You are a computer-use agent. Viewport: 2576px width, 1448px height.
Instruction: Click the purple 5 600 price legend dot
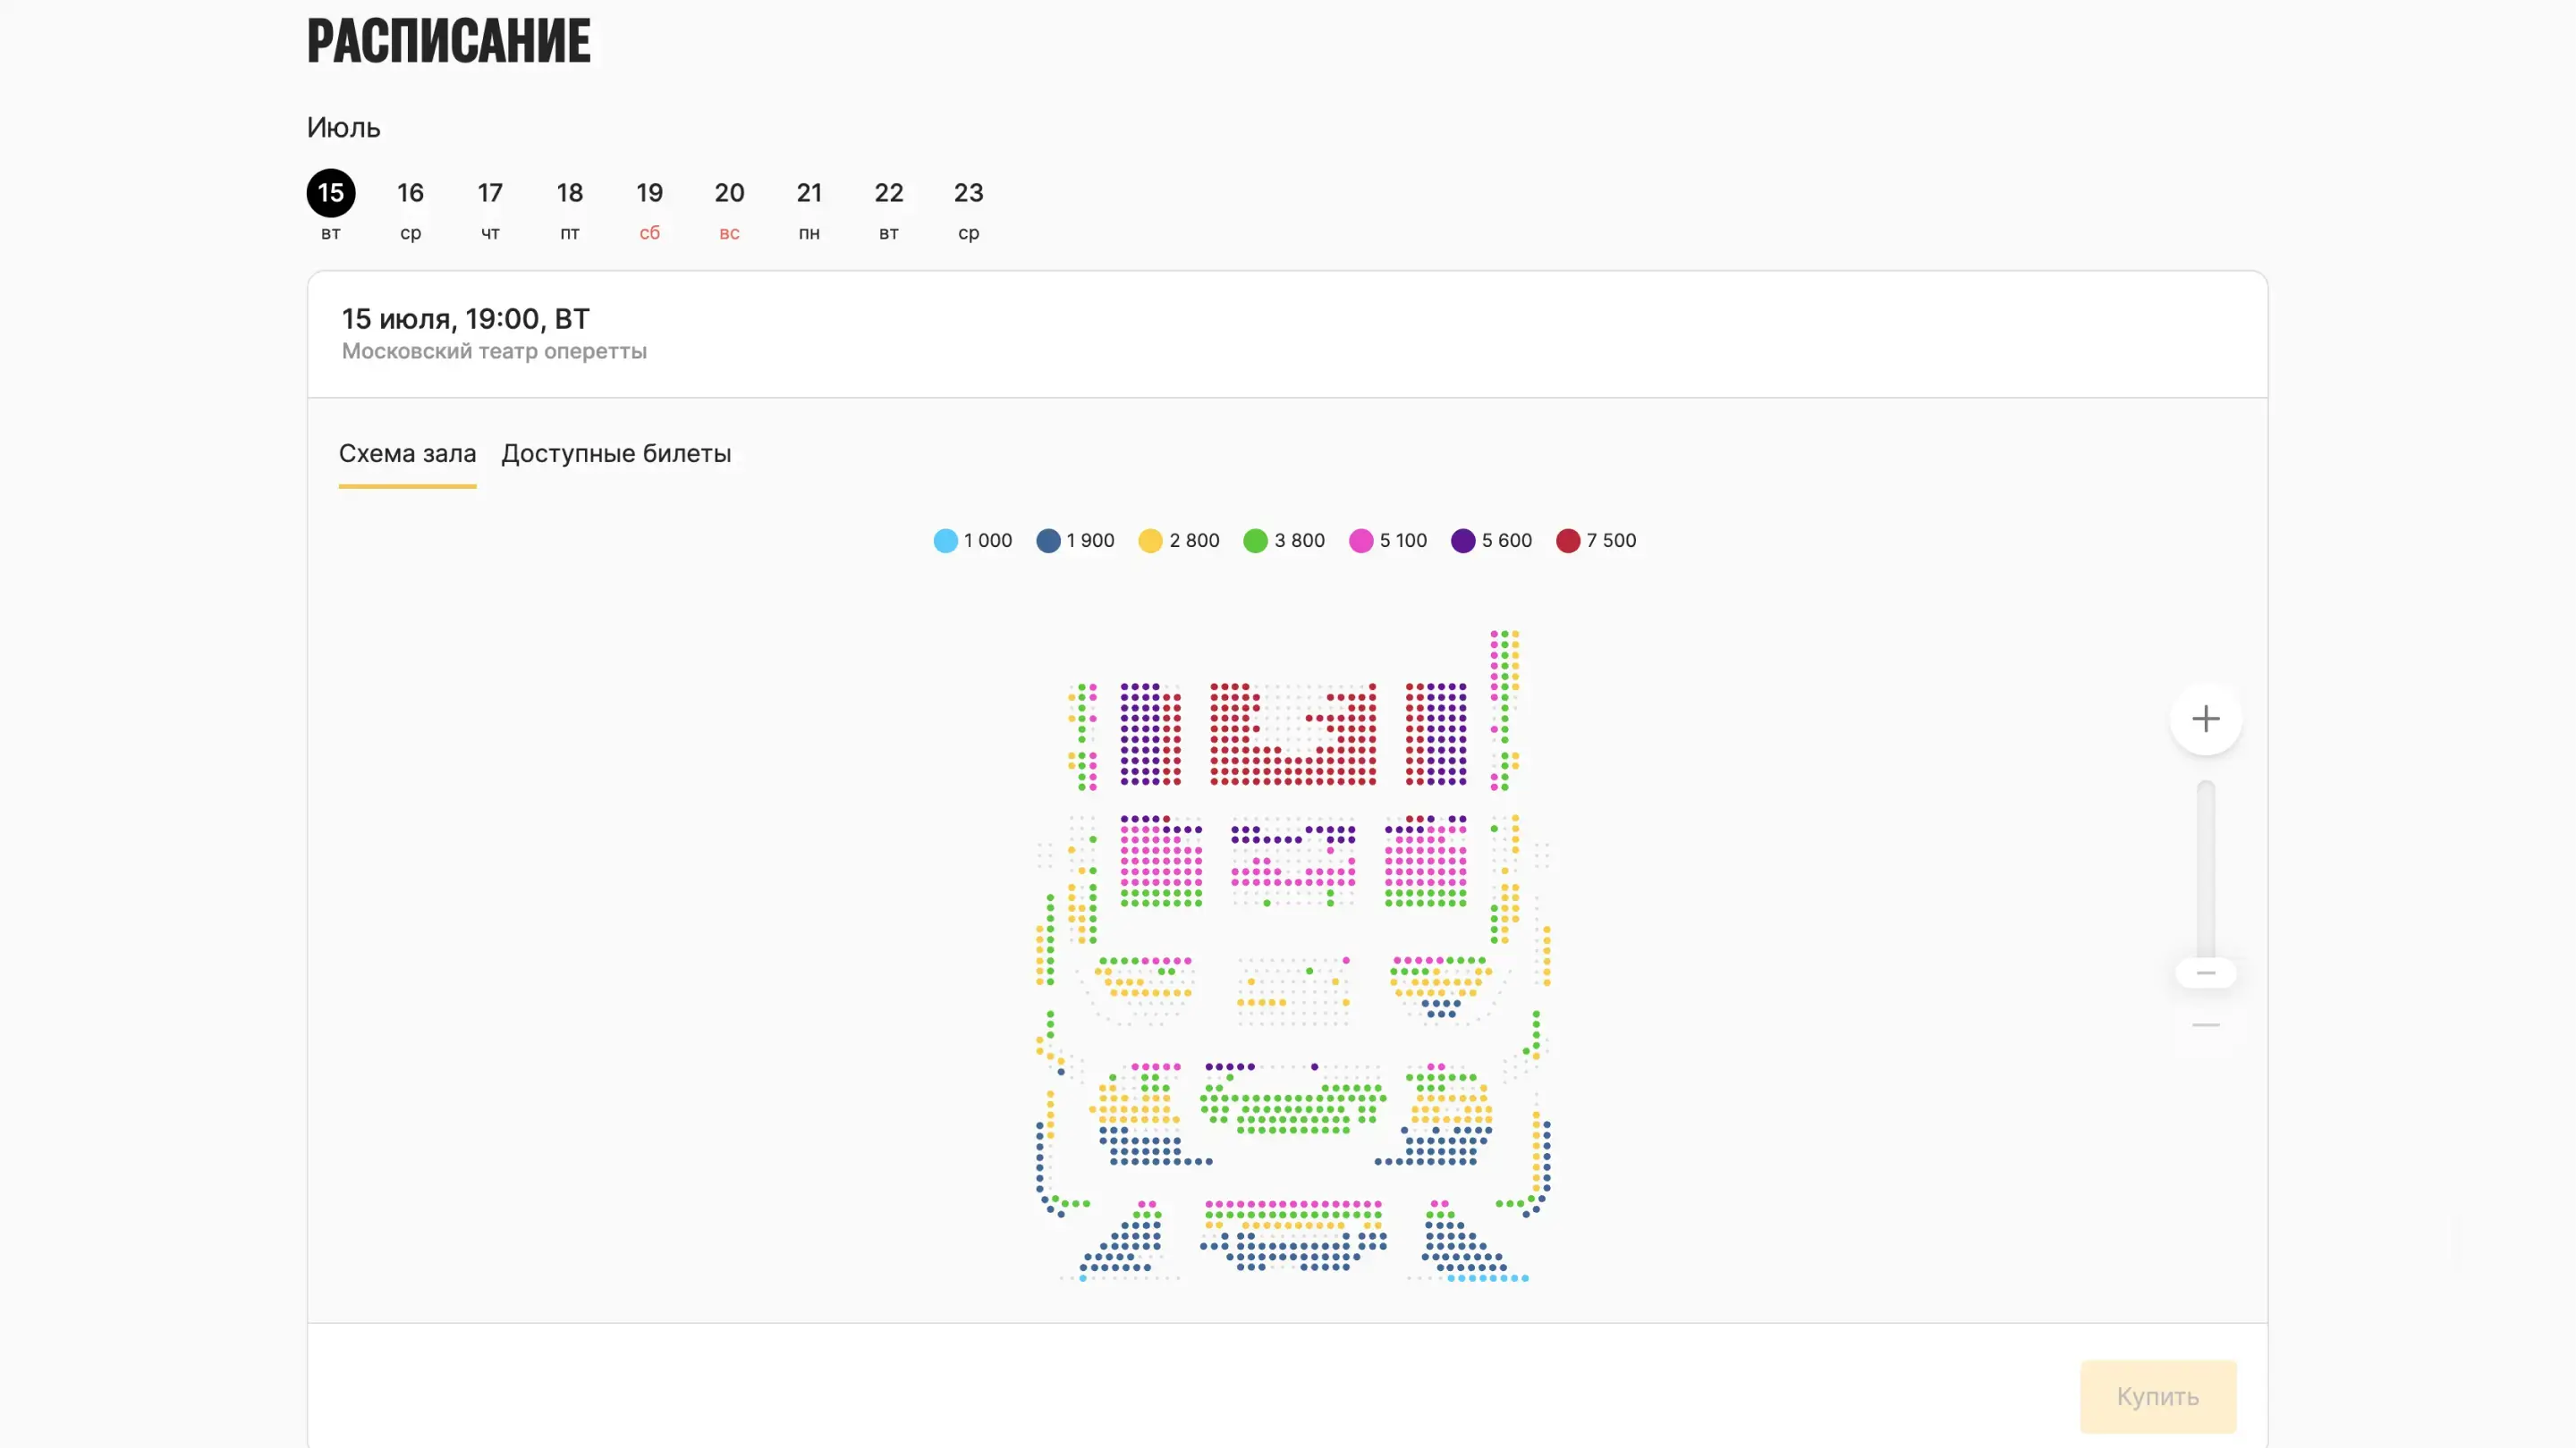pyautogui.click(x=1463, y=541)
